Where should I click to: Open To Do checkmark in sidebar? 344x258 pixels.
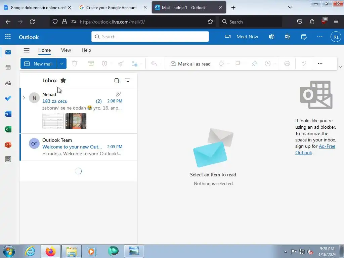[x=8, y=98]
